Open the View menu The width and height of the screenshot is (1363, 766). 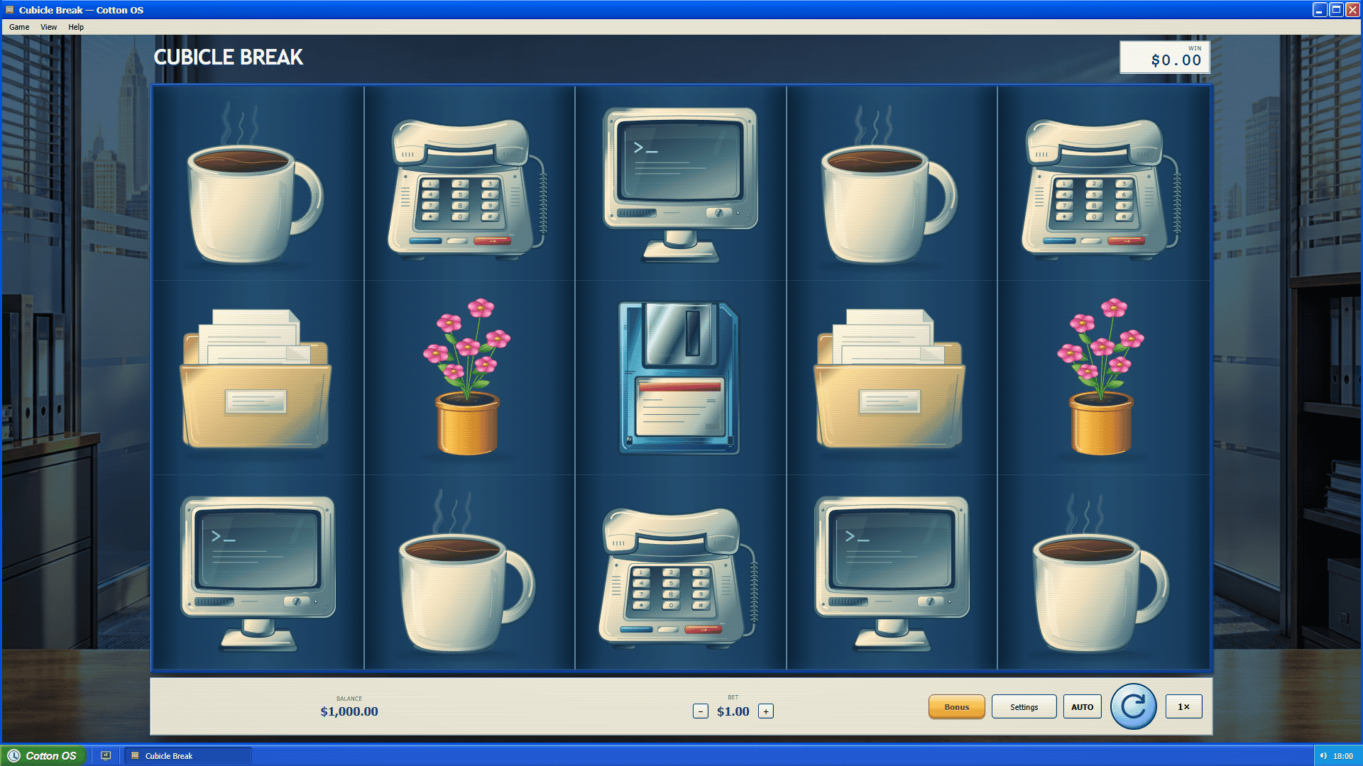pos(48,27)
